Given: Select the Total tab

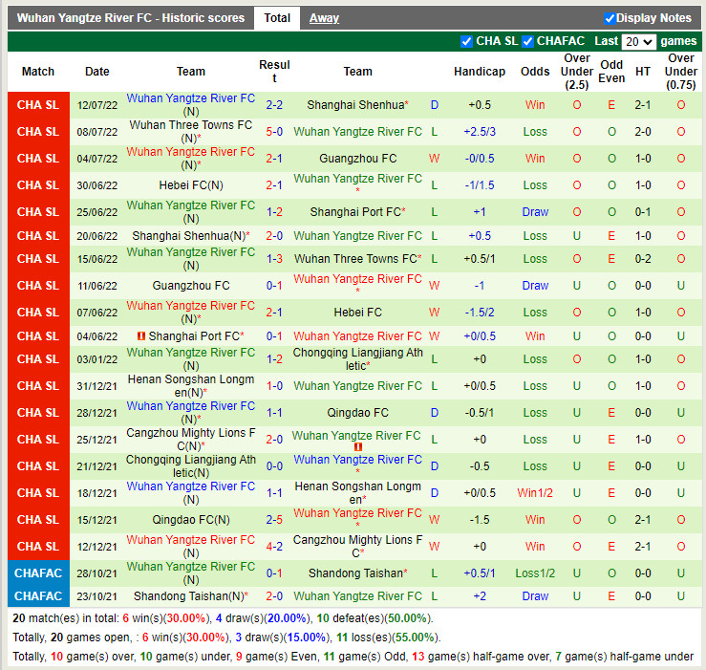Looking at the screenshot, I should coord(277,18).
